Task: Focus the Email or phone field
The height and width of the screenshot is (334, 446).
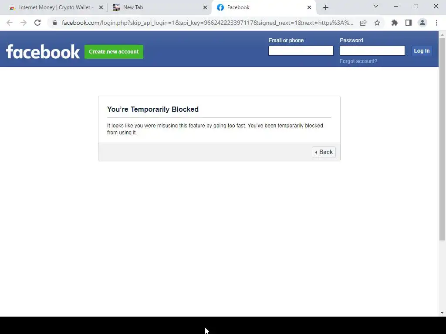Action: click(301, 50)
